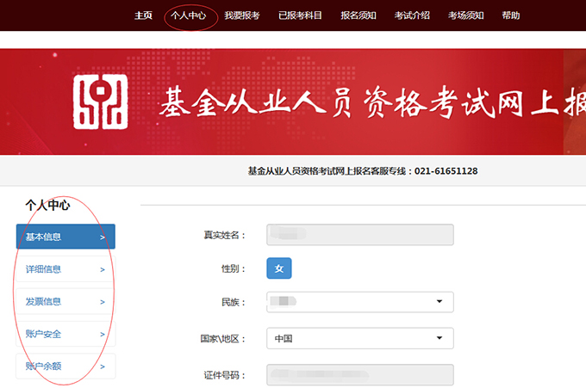
Task: Click 帮助 in navigation bar
Action: (511, 15)
